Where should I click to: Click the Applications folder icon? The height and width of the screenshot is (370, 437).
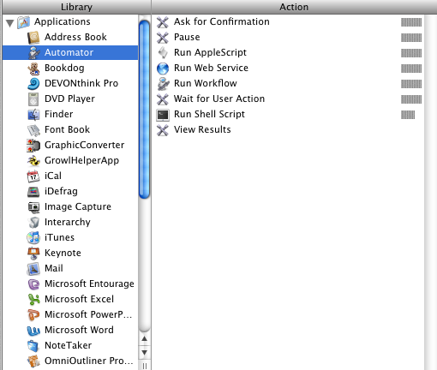coord(23,22)
